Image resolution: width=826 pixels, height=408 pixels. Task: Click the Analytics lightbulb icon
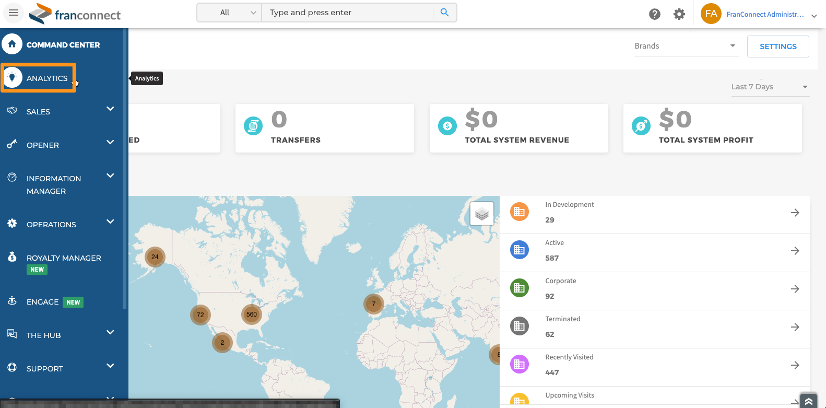[13, 77]
